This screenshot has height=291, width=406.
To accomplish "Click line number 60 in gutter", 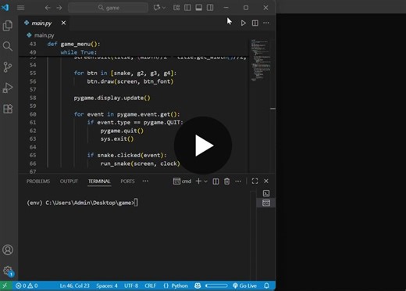I will click(33, 114).
